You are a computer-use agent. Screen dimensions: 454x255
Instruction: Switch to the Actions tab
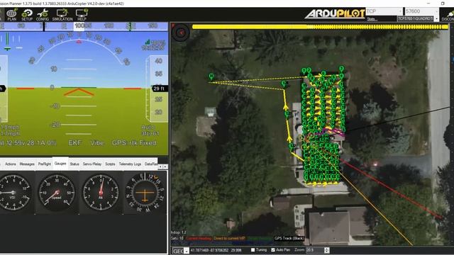pos(11,164)
